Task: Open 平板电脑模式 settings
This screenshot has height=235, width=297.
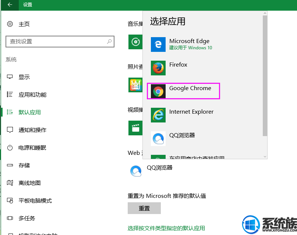Action: click(x=35, y=200)
